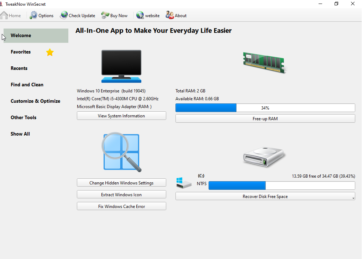This screenshot has width=362, height=259.
Task: Click View System Information button
Action: (x=121, y=116)
